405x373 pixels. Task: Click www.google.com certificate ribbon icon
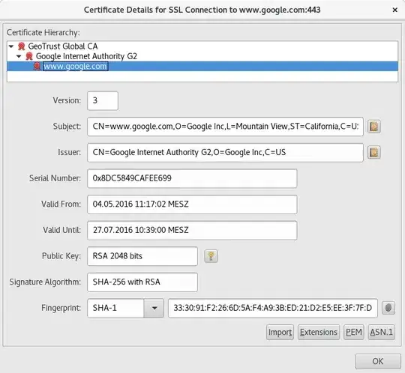pos(37,67)
